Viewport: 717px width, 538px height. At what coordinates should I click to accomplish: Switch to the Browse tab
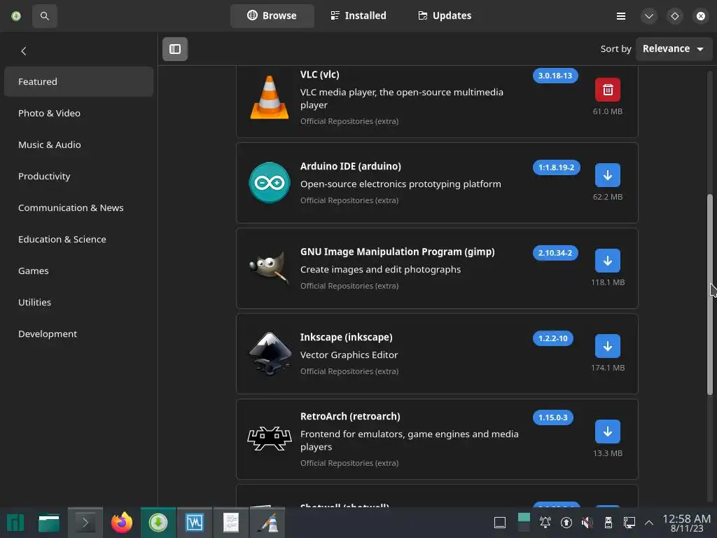click(272, 15)
